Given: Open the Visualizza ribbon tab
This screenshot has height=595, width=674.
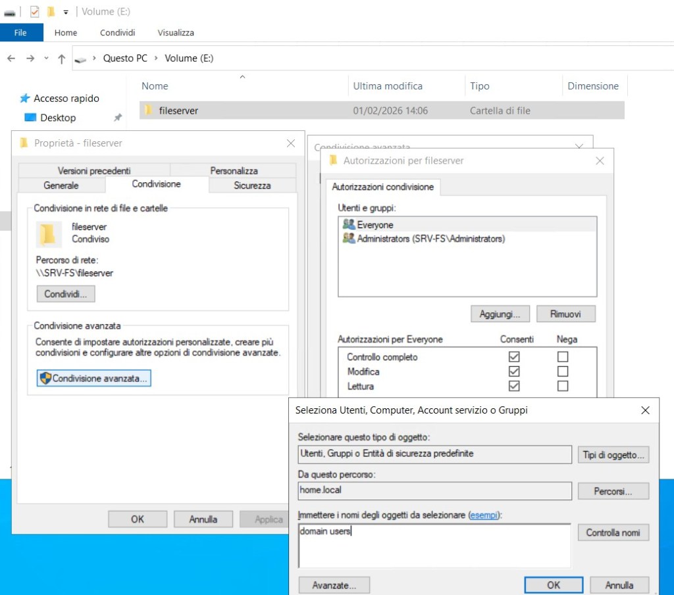Looking at the screenshot, I should [x=176, y=33].
